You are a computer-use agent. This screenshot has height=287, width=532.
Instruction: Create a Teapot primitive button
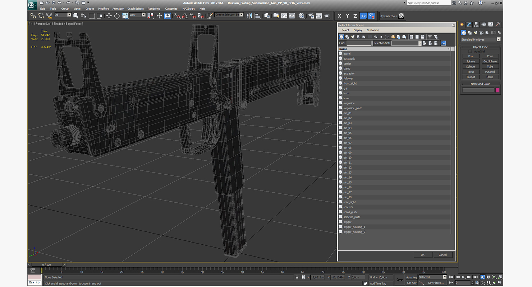tap(471, 77)
